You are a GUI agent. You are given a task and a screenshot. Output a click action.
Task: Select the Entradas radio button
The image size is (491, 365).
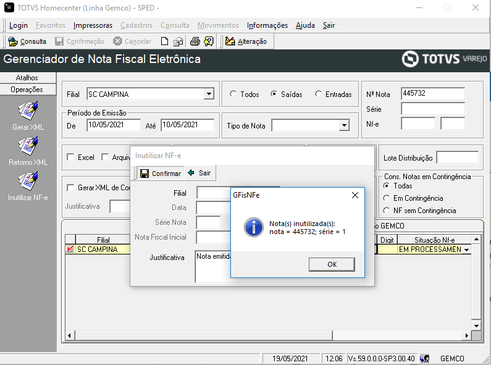point(318,94)
